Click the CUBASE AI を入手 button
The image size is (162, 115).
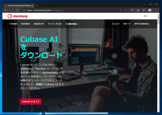(x=31, y=102)
